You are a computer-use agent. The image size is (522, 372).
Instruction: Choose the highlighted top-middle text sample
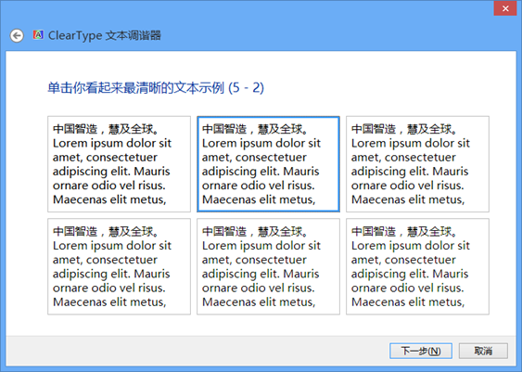268,164
